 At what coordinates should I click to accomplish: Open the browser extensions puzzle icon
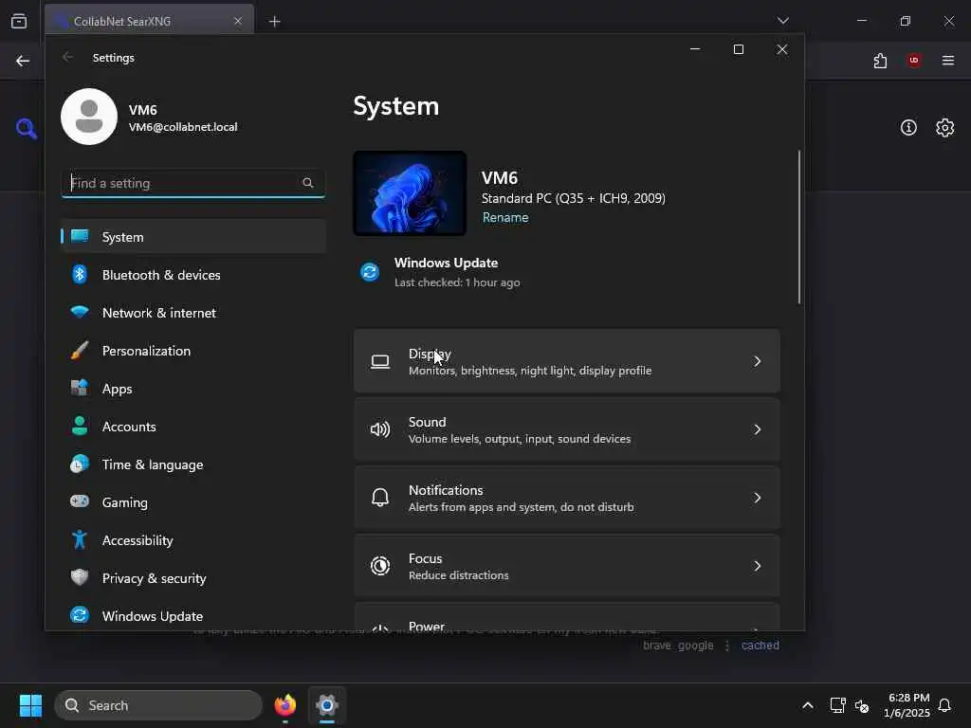(x=880, y=61)
